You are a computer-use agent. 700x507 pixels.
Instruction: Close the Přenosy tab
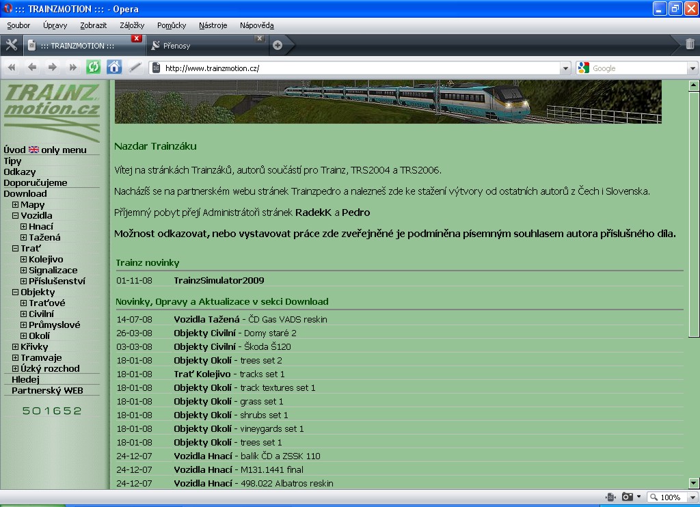coord(260,38)
